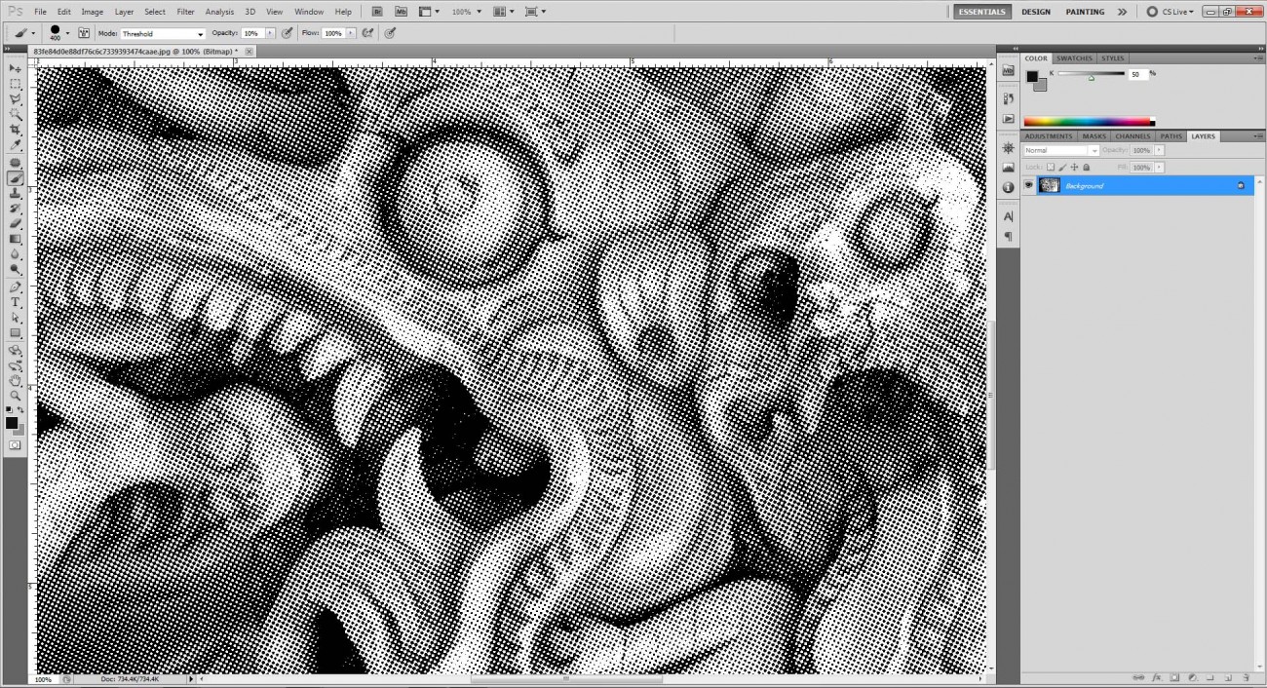Image resolution: width=1267 pixels, height=688 pixels.
Task: Click the Essentials workspace button
Action: [982, 12]
